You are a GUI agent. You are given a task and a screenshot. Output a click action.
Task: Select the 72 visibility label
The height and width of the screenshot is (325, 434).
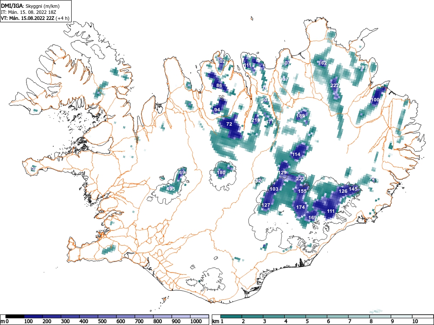click(229, 124)
